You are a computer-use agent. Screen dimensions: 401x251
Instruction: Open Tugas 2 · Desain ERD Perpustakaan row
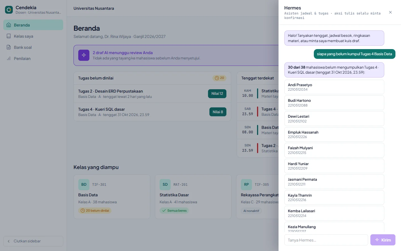152,94
